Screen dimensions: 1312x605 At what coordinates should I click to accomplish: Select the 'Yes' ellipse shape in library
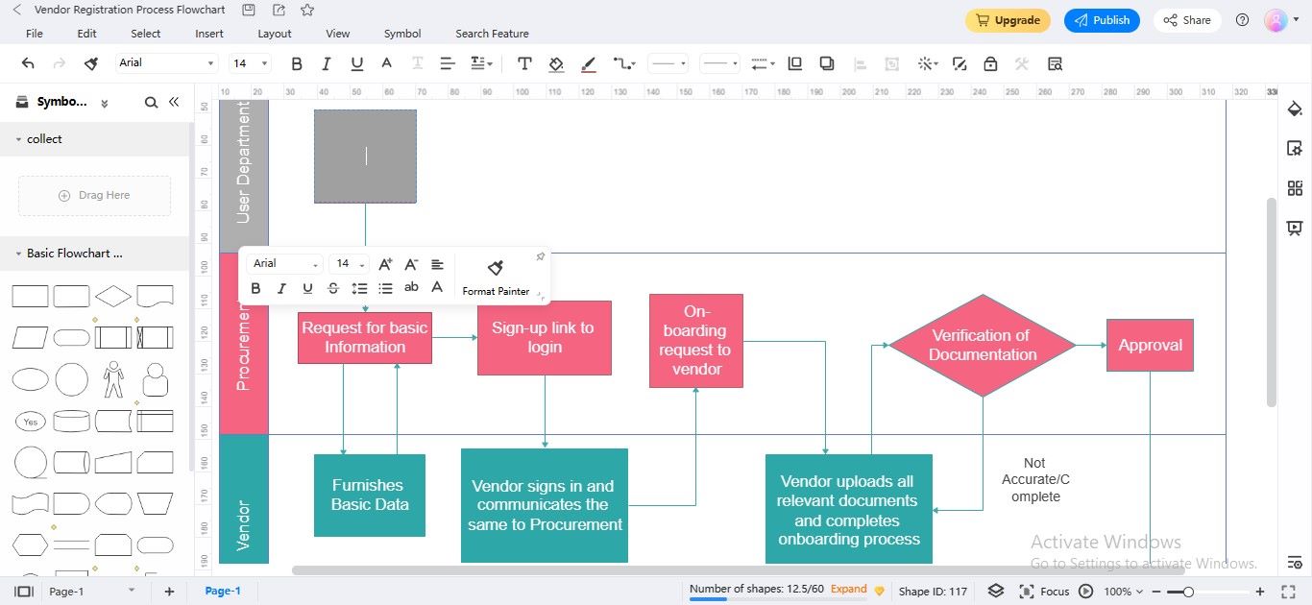30,422
